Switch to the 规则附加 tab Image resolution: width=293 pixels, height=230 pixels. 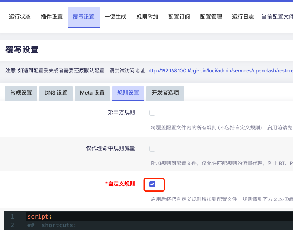[147, 17]
